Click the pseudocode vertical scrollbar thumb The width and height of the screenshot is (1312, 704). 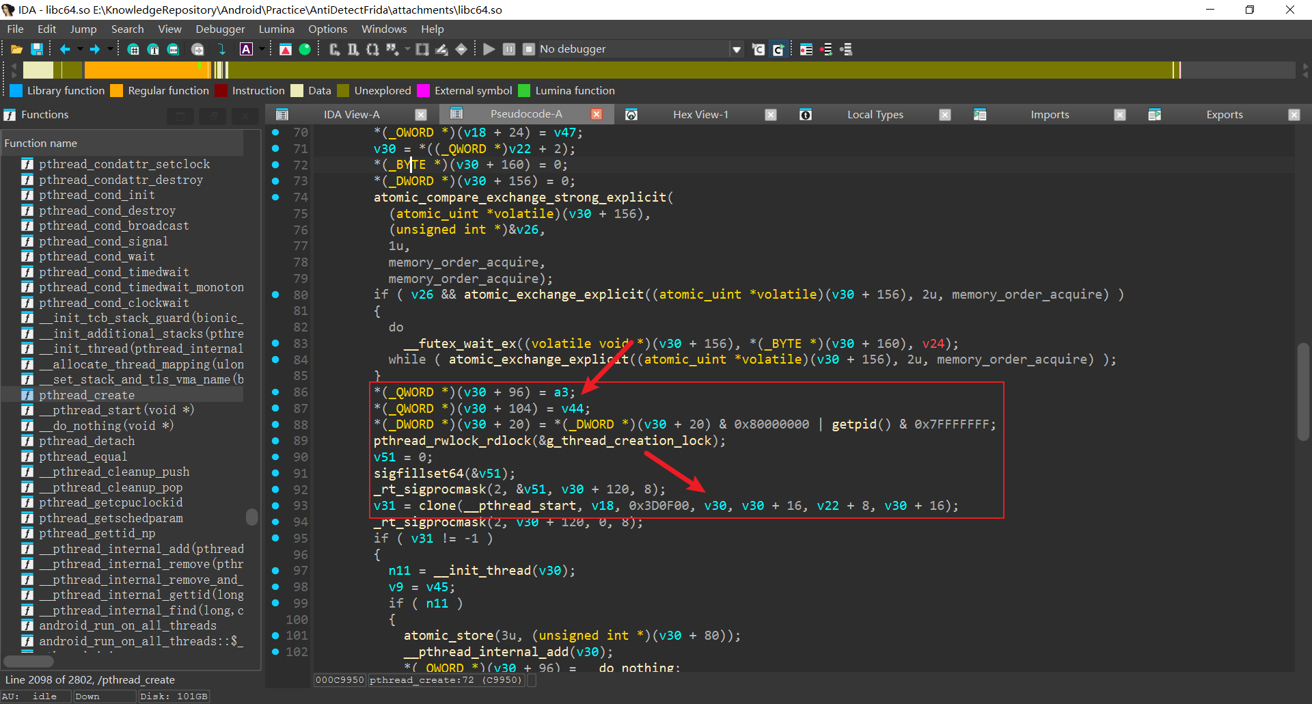(x=1302, y=392)
